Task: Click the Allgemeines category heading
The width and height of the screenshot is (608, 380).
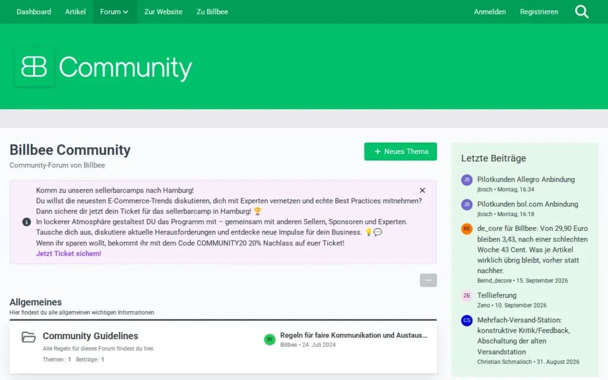Action: (36, 302)
